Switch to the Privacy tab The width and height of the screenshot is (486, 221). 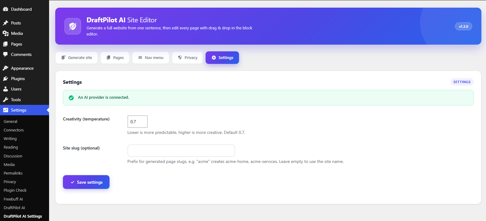click(187, 58)
